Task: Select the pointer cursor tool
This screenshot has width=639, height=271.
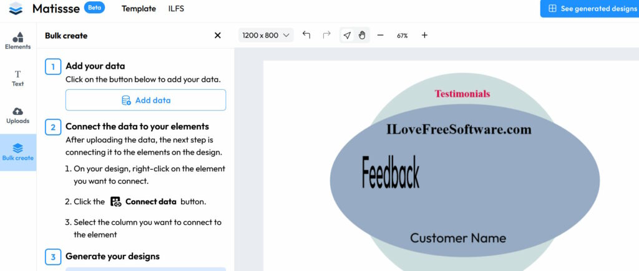Action: pyautogui.click(x=347, y=36)
